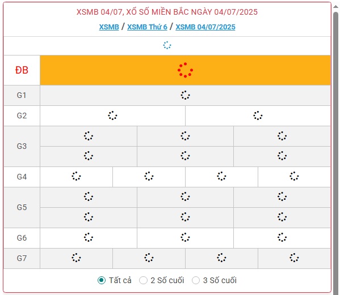Viewport: 340px width, 295px height.
Task: Click the G1 row loading spinner
Action: [x=185, y=95]
